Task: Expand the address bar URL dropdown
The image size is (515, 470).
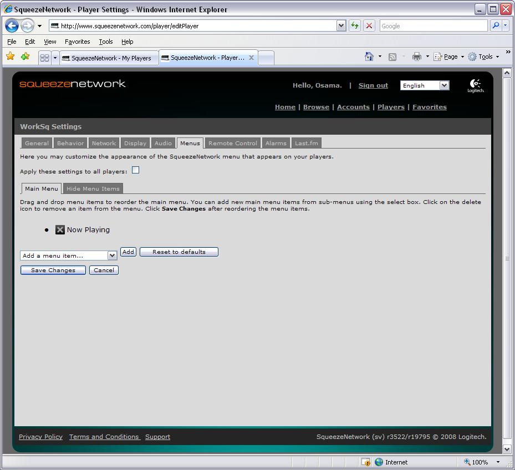Action: click(341, 26)
